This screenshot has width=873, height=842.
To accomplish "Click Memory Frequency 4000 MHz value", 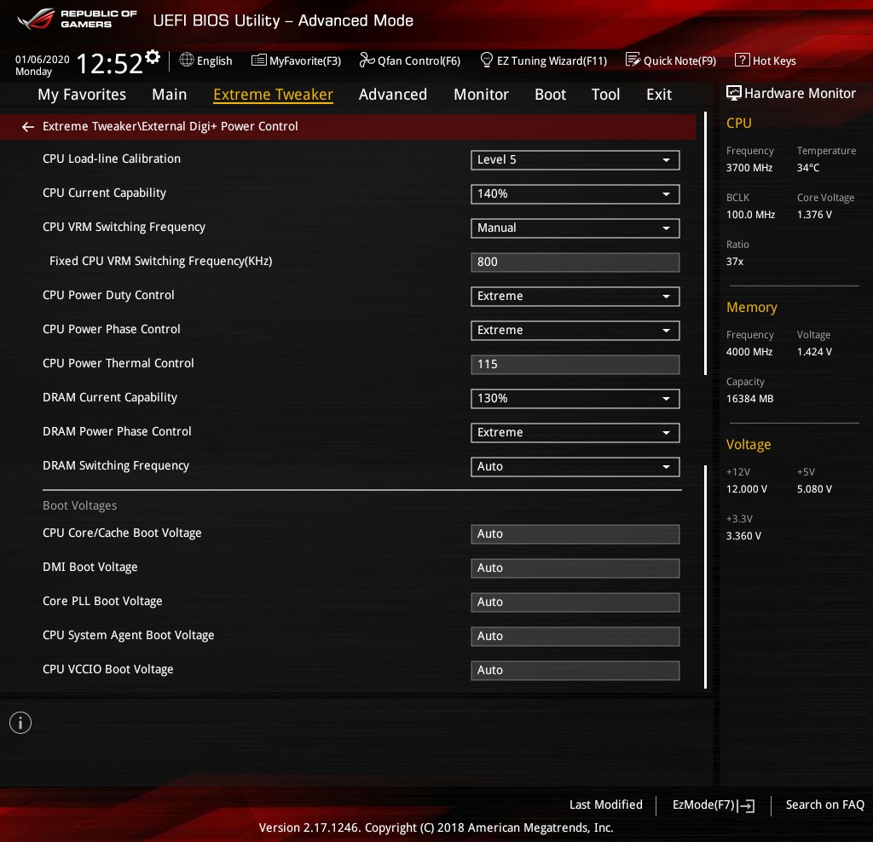I will pyautogui.click(x=749, y=352).
